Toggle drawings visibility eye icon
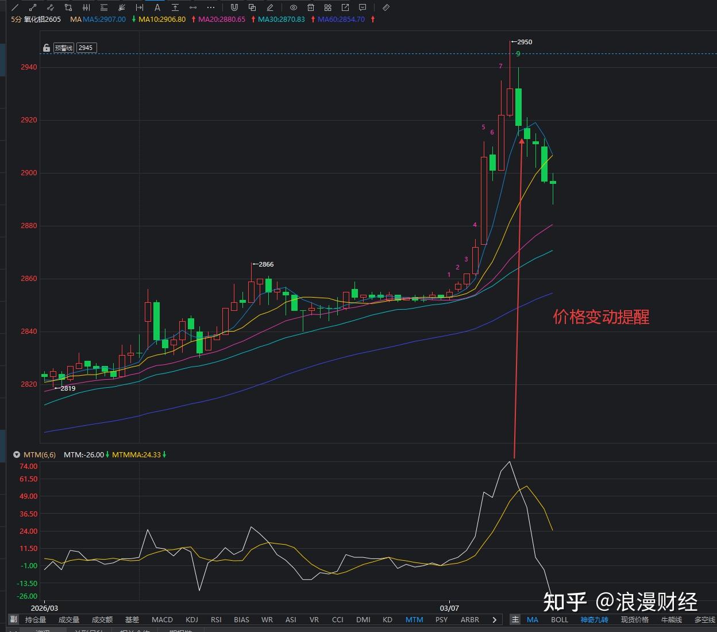The image size is (717, 632). [x=294, y=7]
